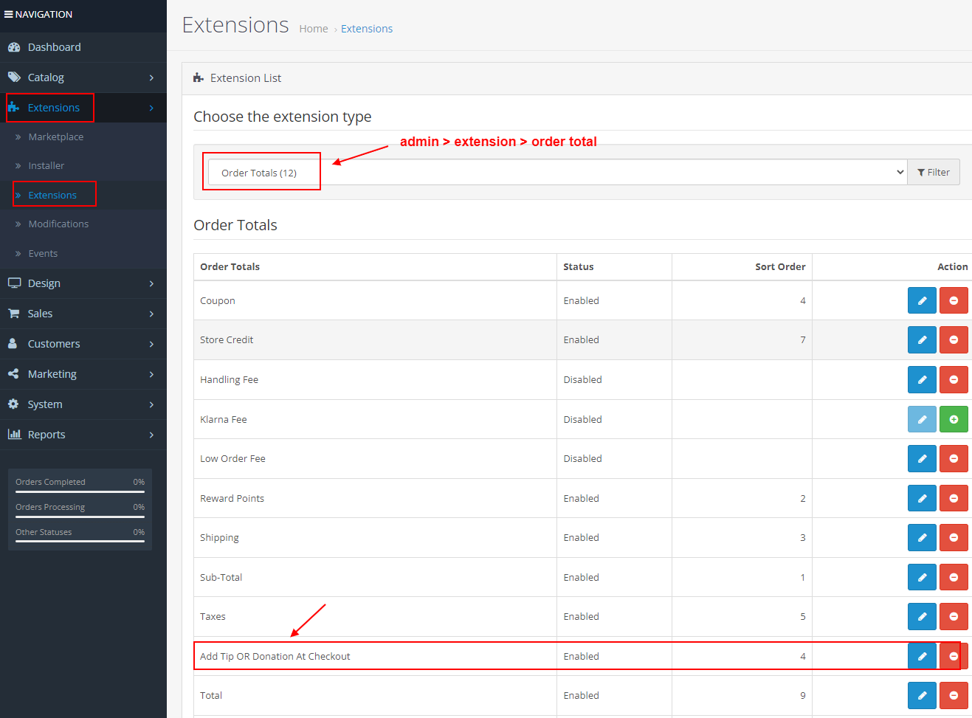Uninstall the Taxes extension
The height and width of the screenshot is (718, 972).
[x=954, y=616]
